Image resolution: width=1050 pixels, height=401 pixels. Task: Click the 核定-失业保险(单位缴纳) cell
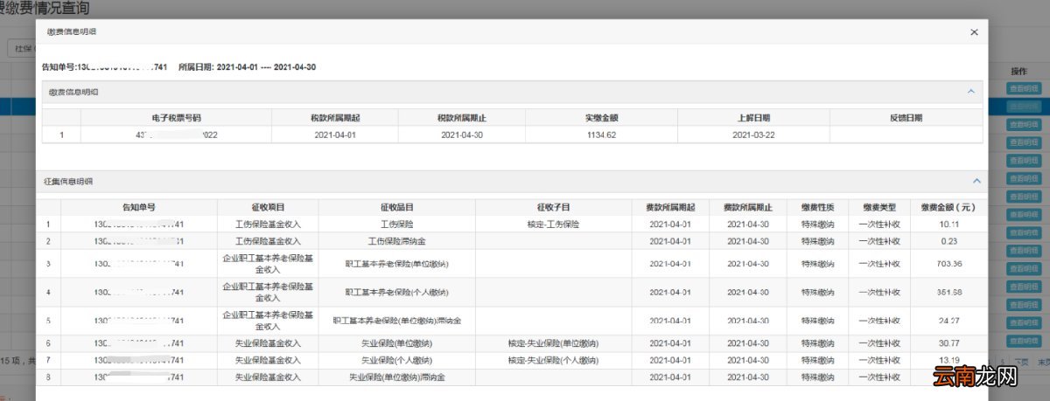click(554, 343)
